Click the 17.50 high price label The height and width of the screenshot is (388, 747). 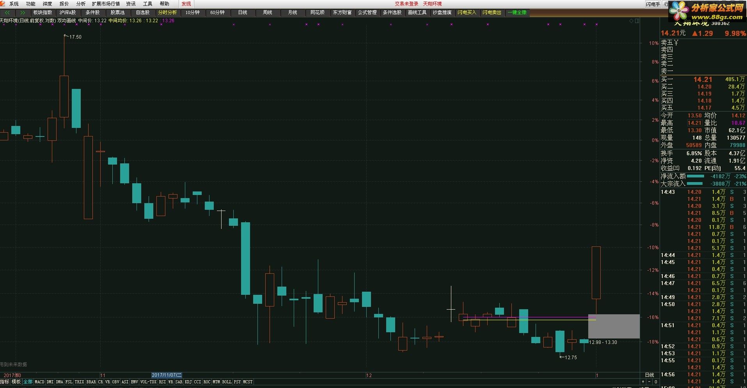coord(75,37)
